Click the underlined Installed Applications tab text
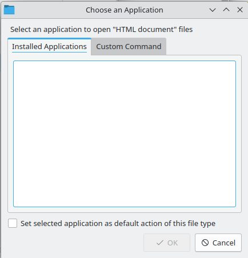 (49, 47)
